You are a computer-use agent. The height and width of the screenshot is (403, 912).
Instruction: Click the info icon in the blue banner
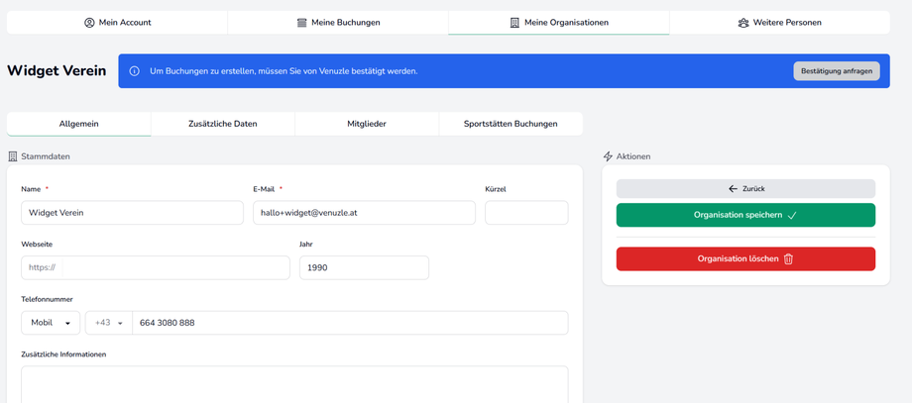tap(135, 71)
